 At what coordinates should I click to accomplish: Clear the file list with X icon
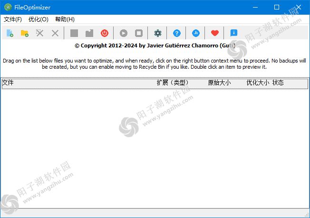[x=55, y=33]
